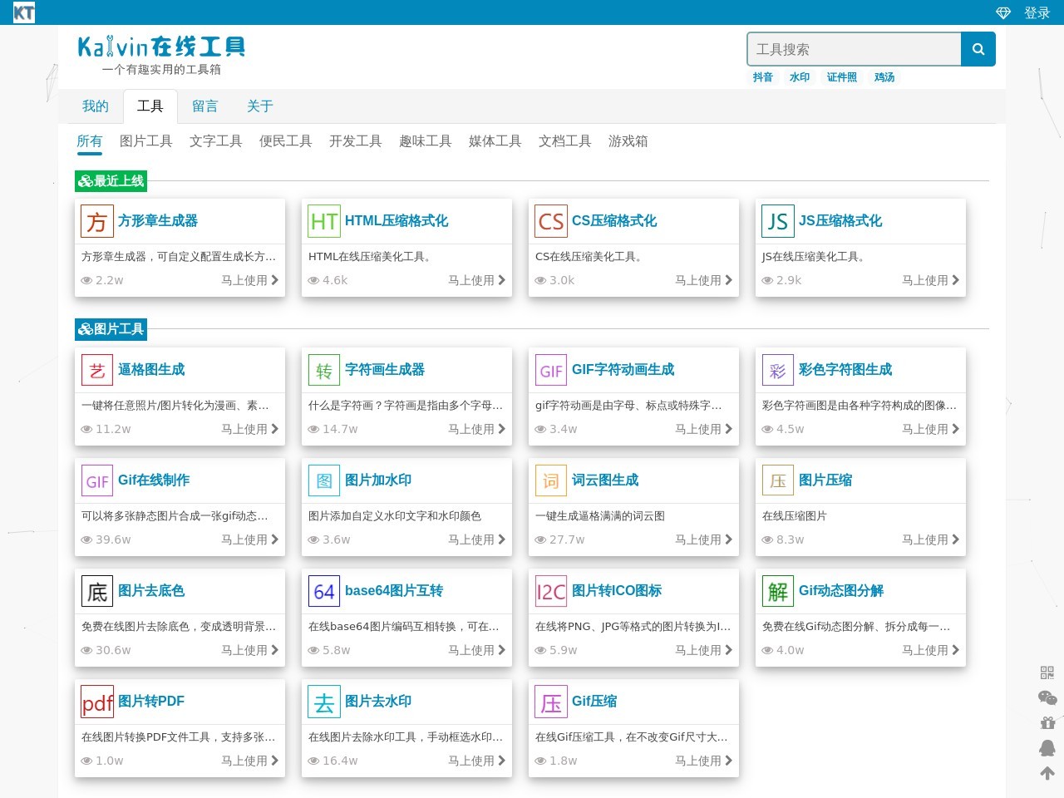This screenshot has width=1064, height=798.
Task: Click the 16.4w view count text
Action: coord(340,761)
